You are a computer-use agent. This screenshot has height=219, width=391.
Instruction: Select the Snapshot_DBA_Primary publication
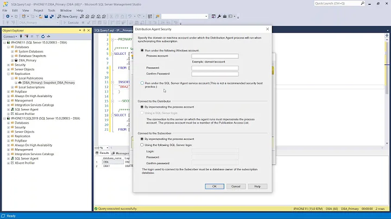(49, 83)
